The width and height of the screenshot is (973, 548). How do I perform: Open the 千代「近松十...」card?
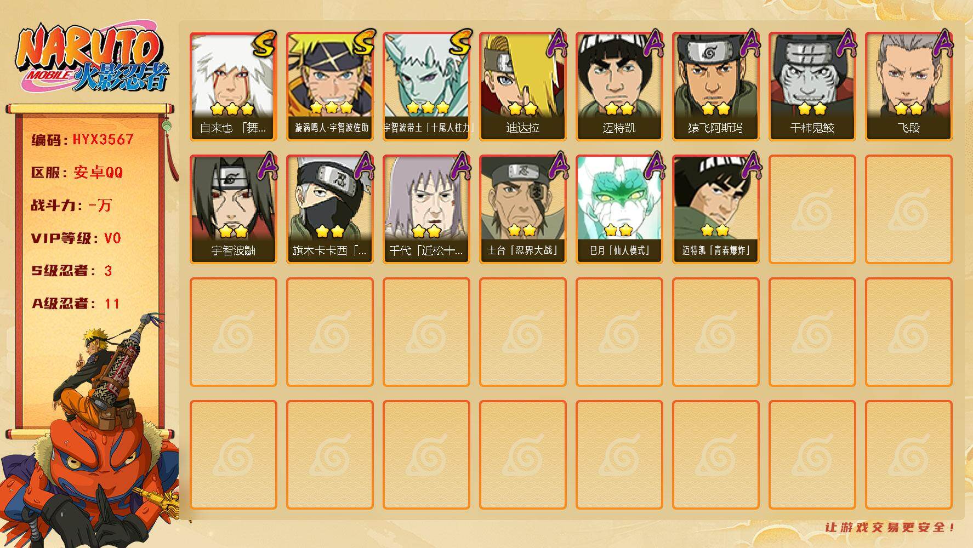coord(426,209)
